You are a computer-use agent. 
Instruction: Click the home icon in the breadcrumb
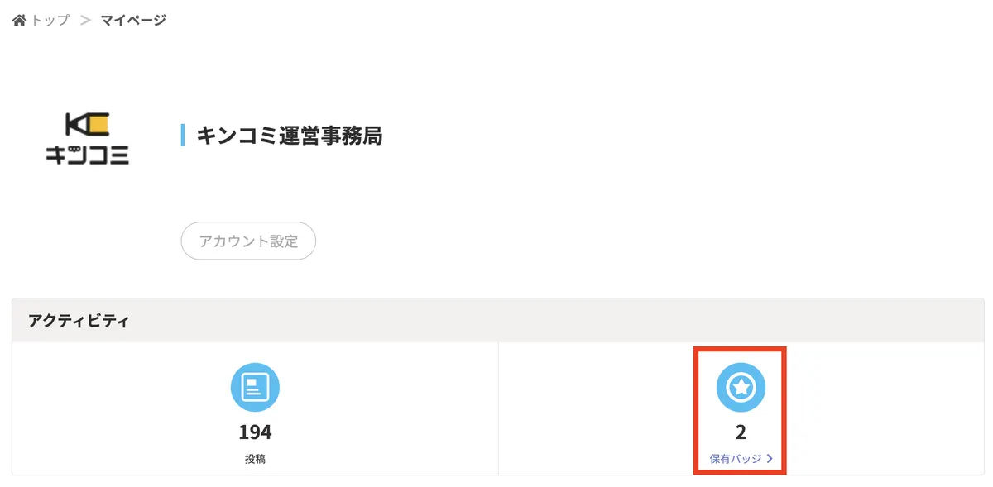point(20,19)
